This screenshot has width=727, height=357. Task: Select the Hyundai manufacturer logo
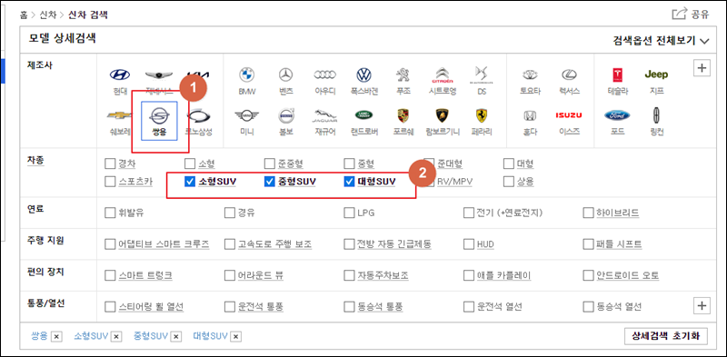click(x=120, y=75)
